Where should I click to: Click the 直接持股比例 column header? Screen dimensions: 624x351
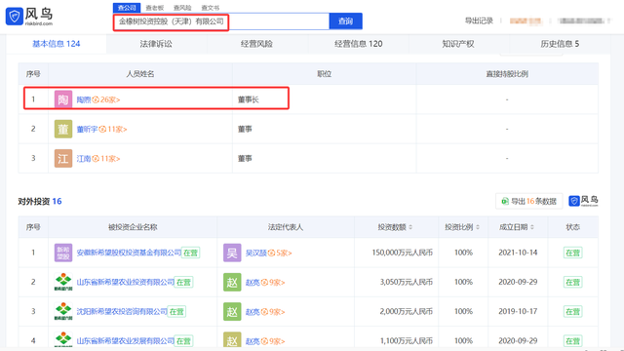(x=507, y=74)
